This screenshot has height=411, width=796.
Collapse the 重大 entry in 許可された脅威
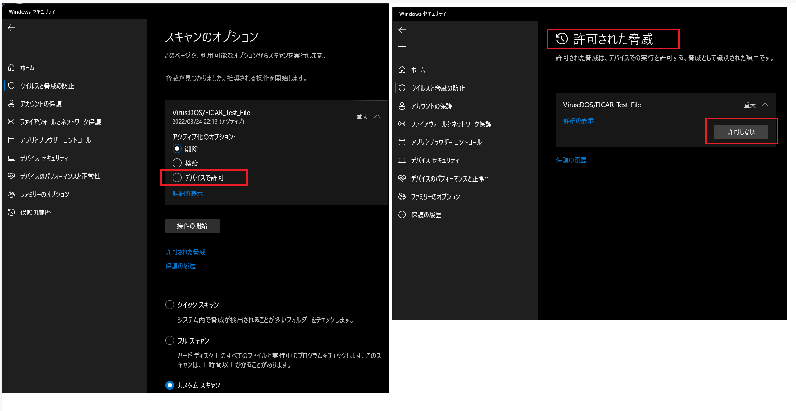[x=766, y=105]
